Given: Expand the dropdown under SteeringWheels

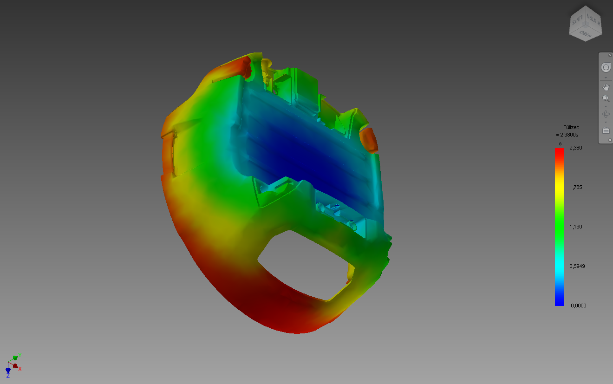Looking at the screenshot, I should click(606, 78).
